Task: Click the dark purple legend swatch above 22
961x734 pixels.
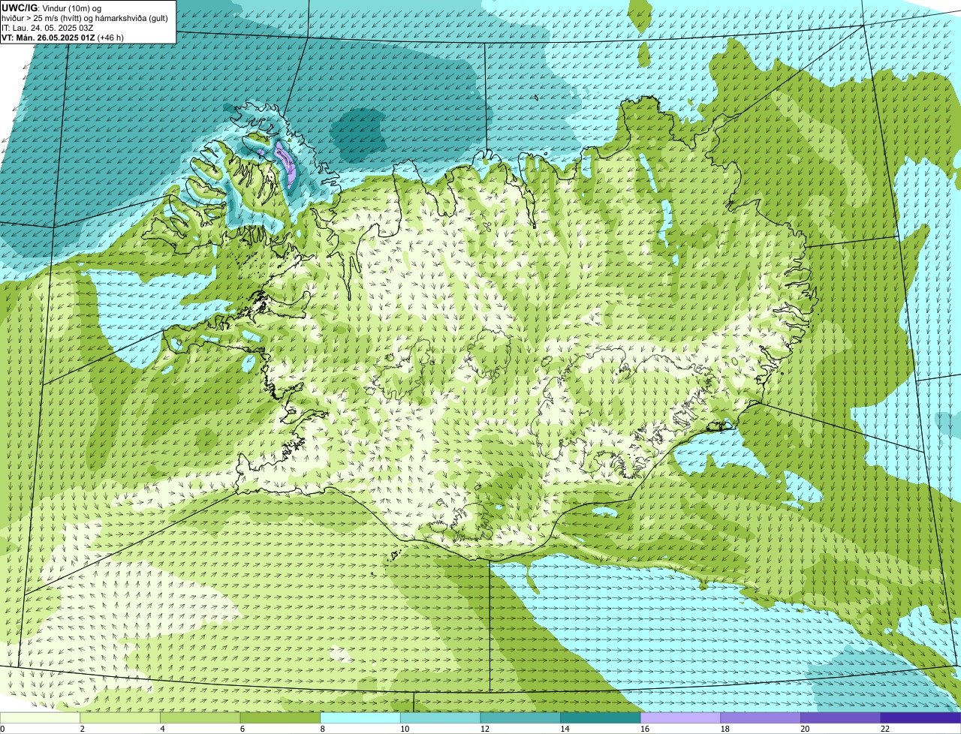Action: pyautogui.click(x=921, y=717)
